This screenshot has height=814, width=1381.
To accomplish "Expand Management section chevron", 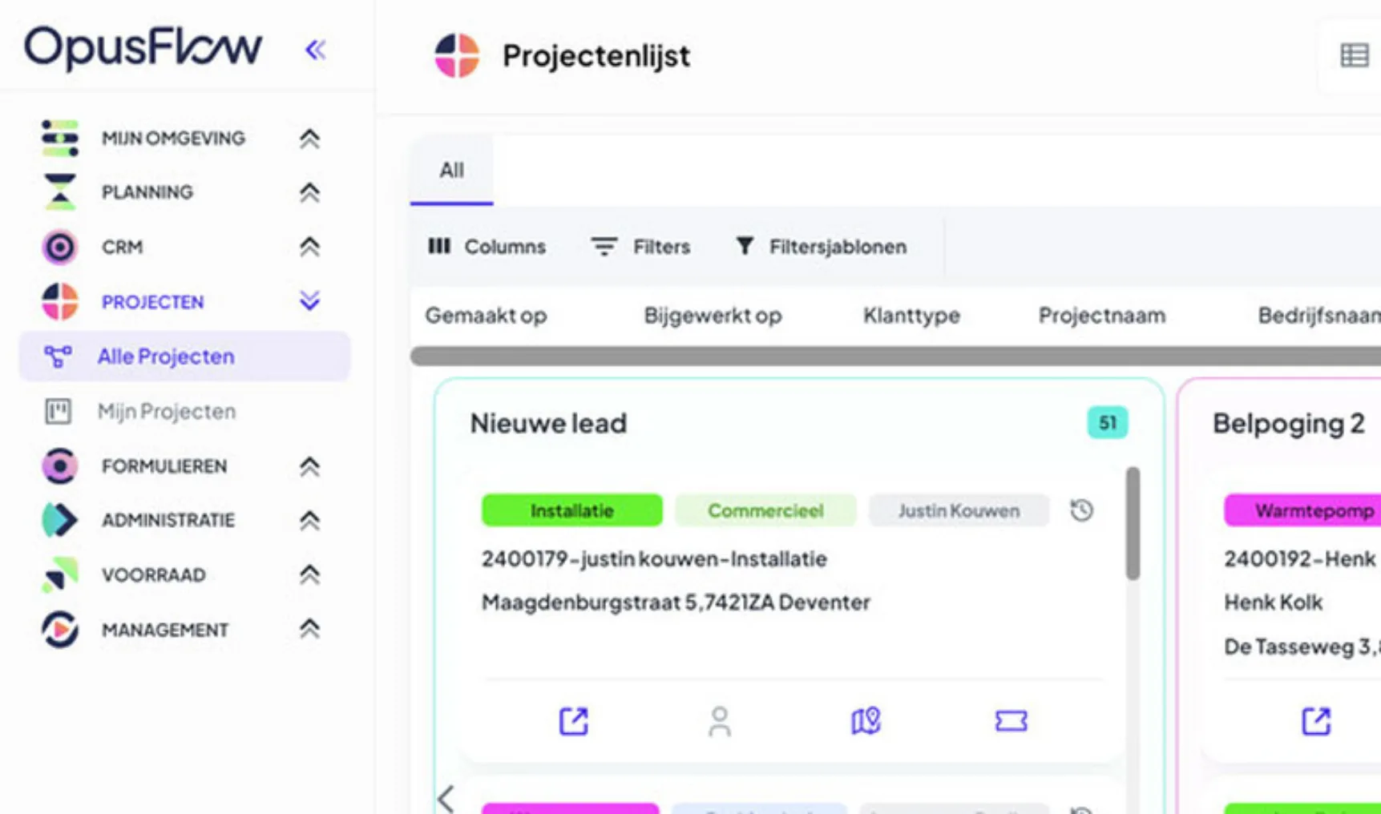I will tap(309, 629).
